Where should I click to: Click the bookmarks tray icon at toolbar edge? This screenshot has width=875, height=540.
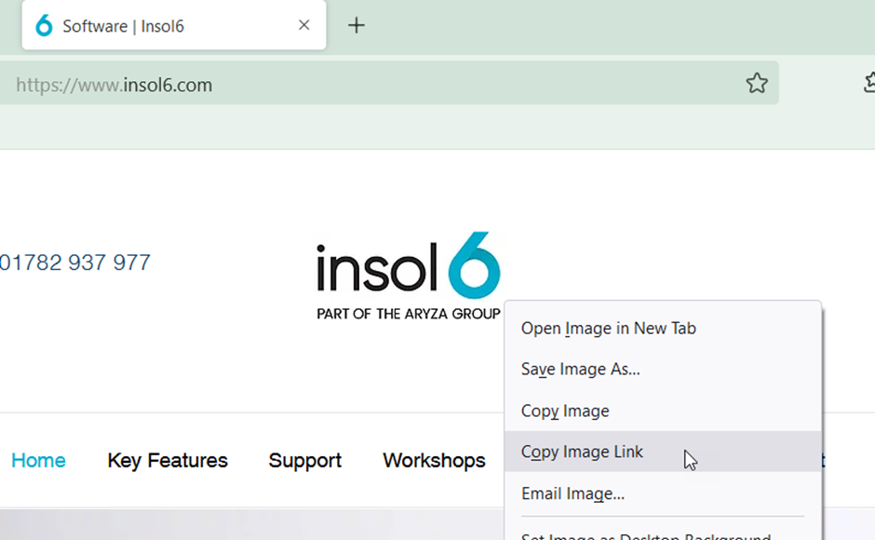pyautogui.click(x=868, y=84)
